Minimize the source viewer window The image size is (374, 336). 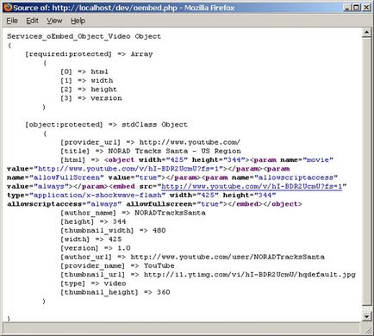point(347,8)
